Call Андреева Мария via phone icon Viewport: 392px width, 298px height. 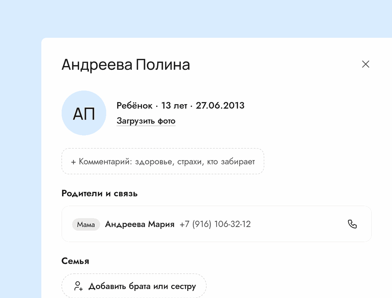(352, 224)
